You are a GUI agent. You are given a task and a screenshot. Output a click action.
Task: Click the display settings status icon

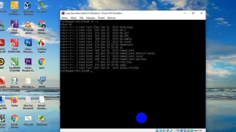[x=178, y=131]
